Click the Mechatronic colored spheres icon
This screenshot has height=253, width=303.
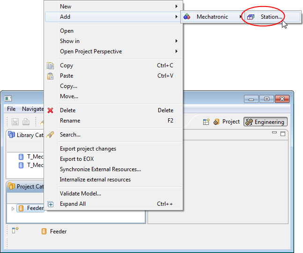pos(187,17)
